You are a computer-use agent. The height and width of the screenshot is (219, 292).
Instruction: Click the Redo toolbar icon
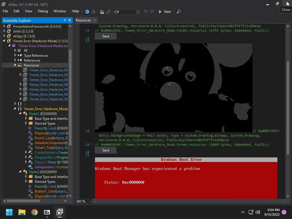(x=152, y=12)
